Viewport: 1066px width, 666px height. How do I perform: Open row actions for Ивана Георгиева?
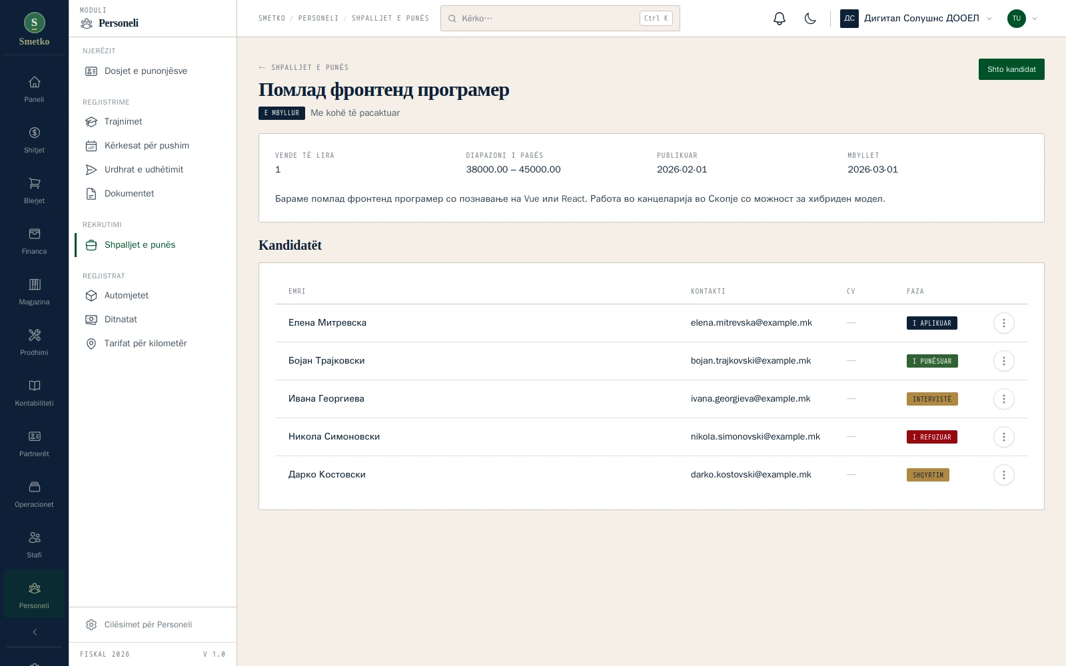1003,399
